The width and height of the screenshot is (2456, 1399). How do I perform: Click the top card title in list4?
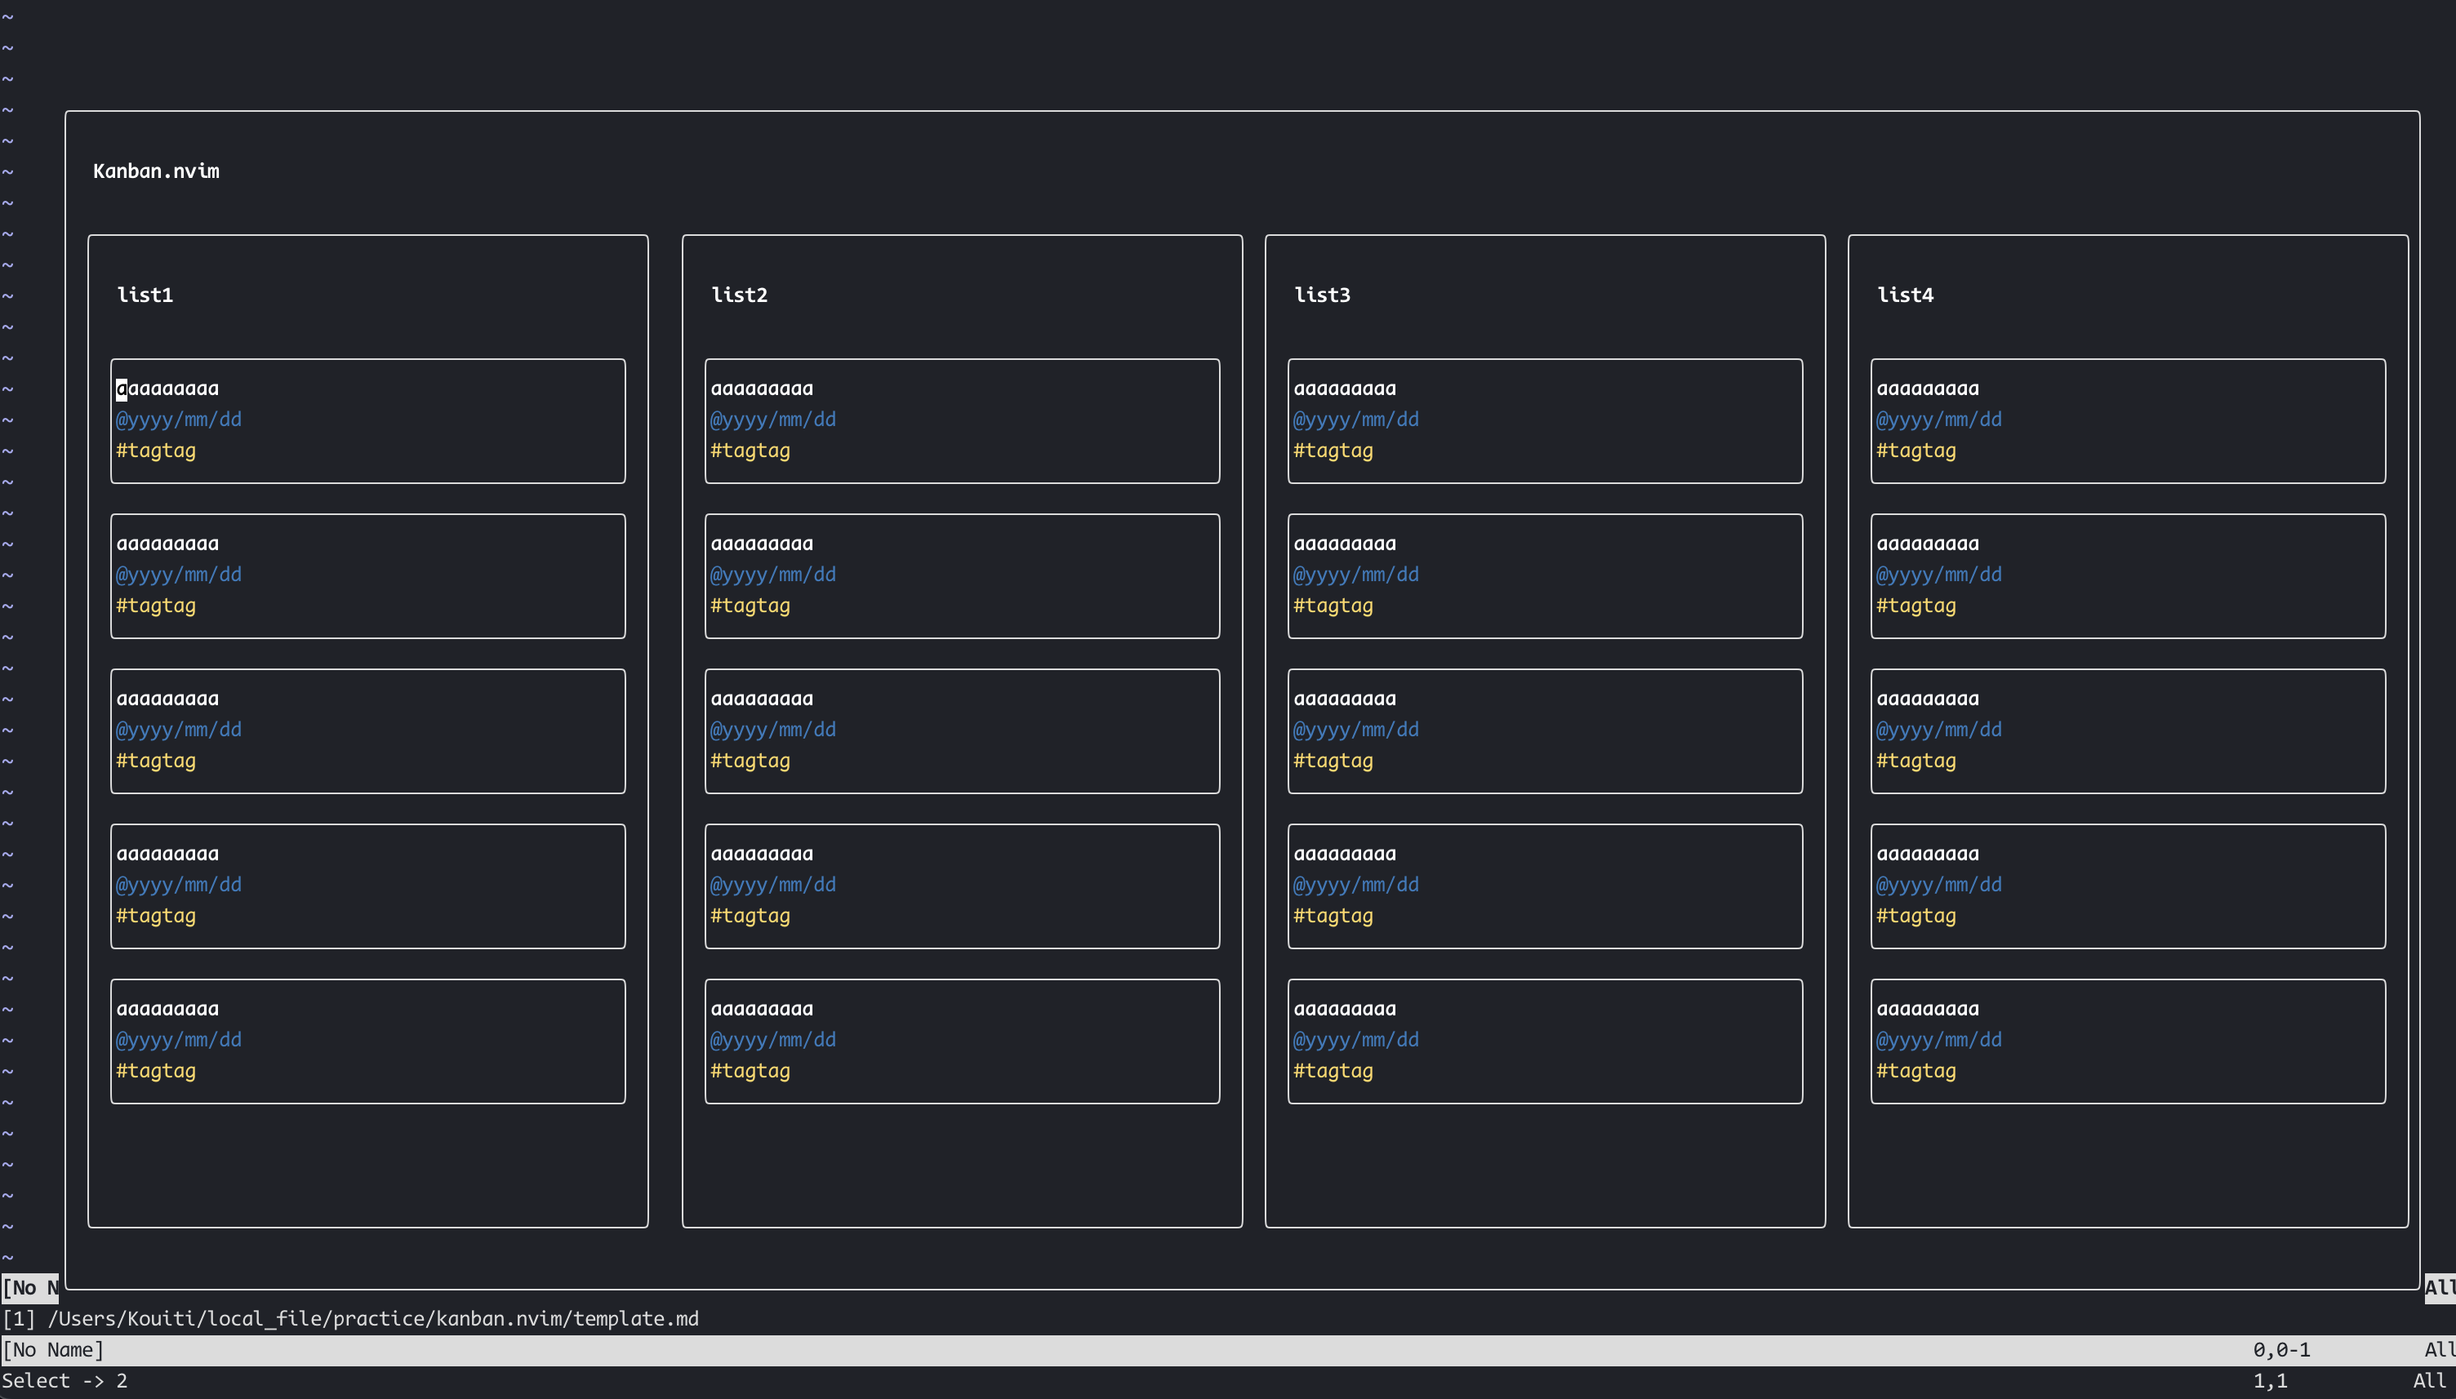pyautogui.click(x=1929, y=389)
